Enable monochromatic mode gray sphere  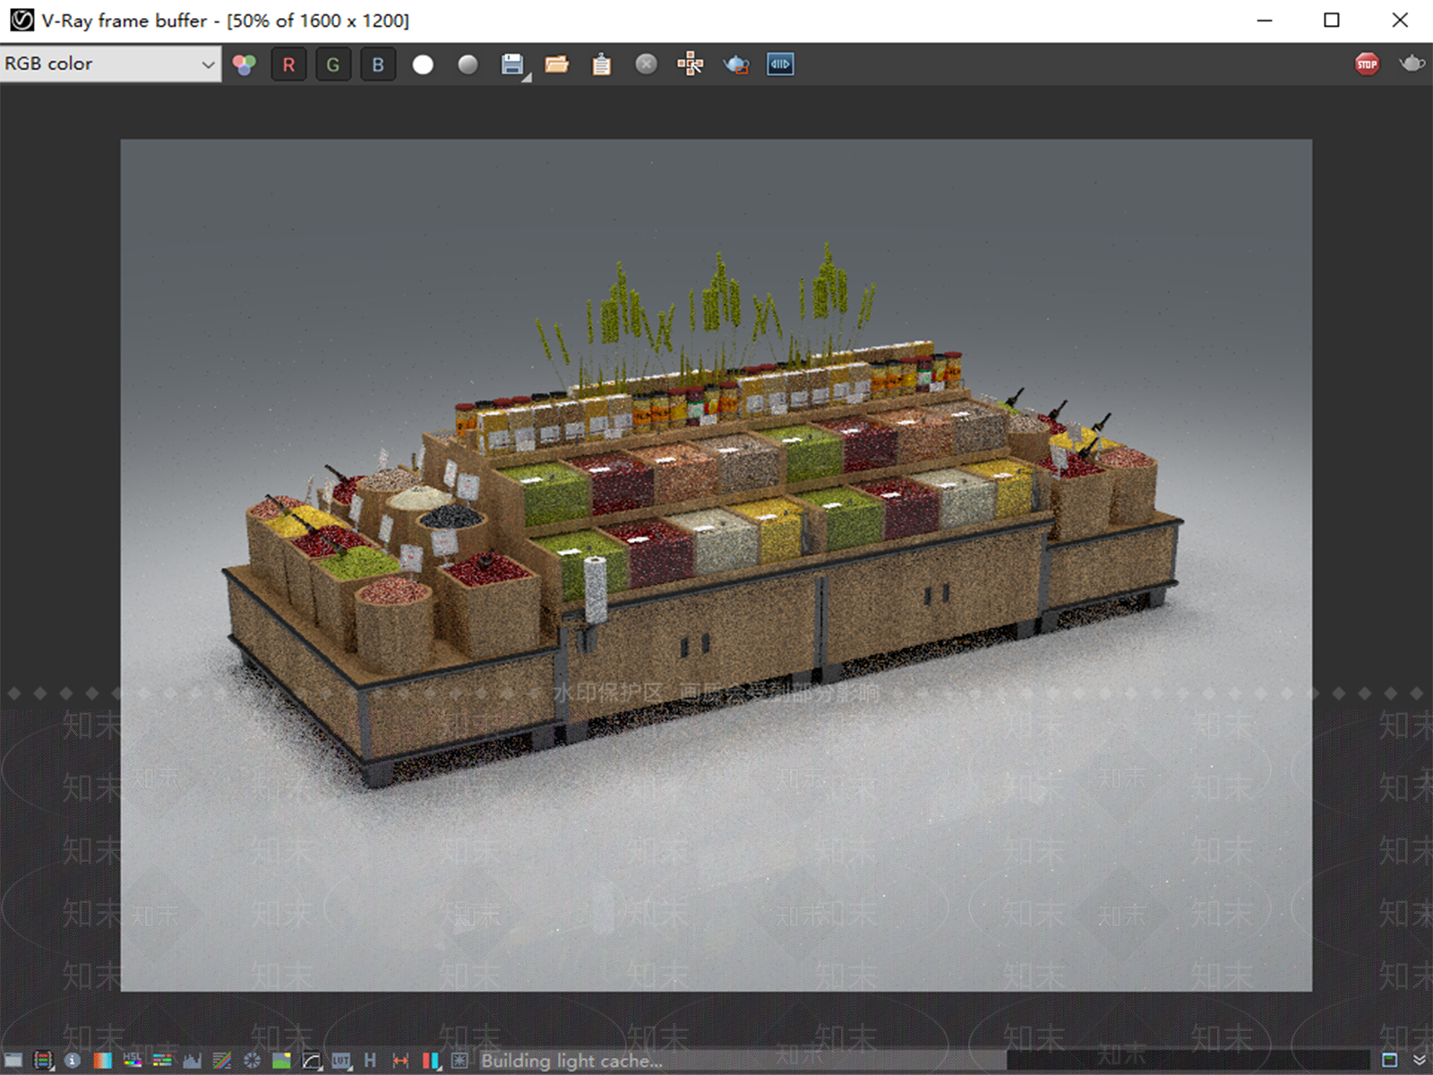468,64
